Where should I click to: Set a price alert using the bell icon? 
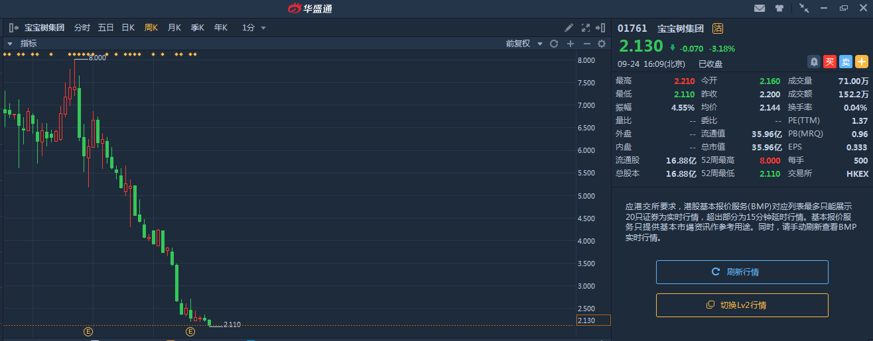click(x=813, y=62)
